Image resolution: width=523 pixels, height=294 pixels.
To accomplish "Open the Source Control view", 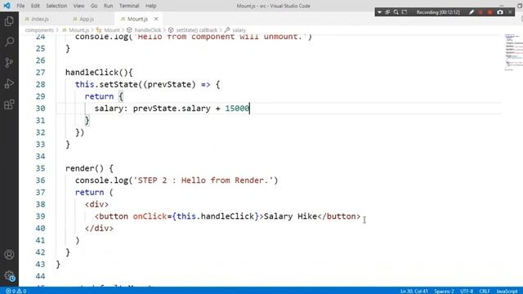I will click(9, 63).
